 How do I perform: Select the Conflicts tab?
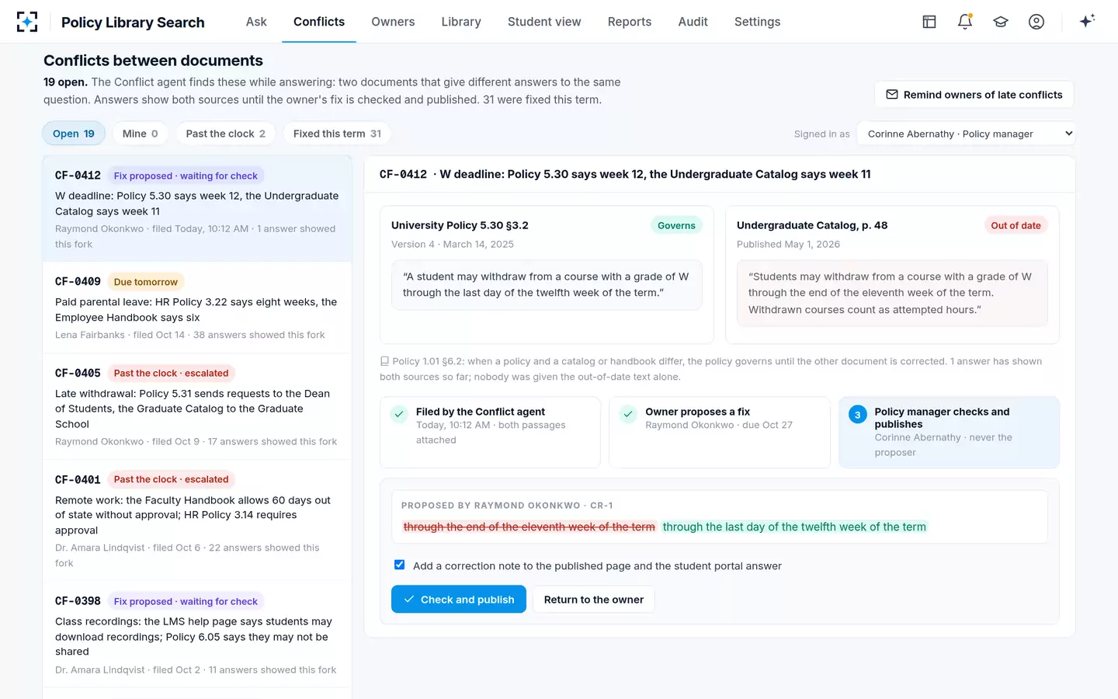319,22
